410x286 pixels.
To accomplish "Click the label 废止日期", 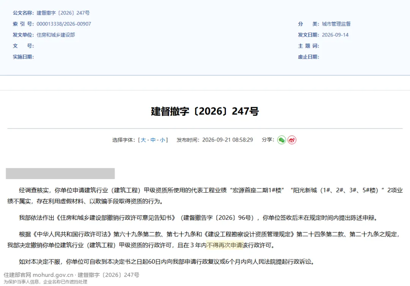I will [x=309, y=57].
